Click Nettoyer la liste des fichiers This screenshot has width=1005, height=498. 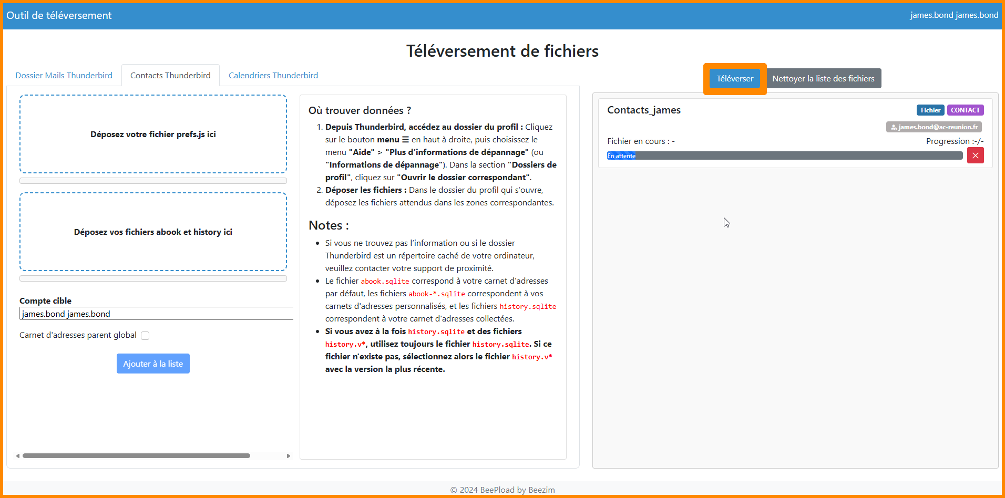pyautogui.click(x=823, y=79)
